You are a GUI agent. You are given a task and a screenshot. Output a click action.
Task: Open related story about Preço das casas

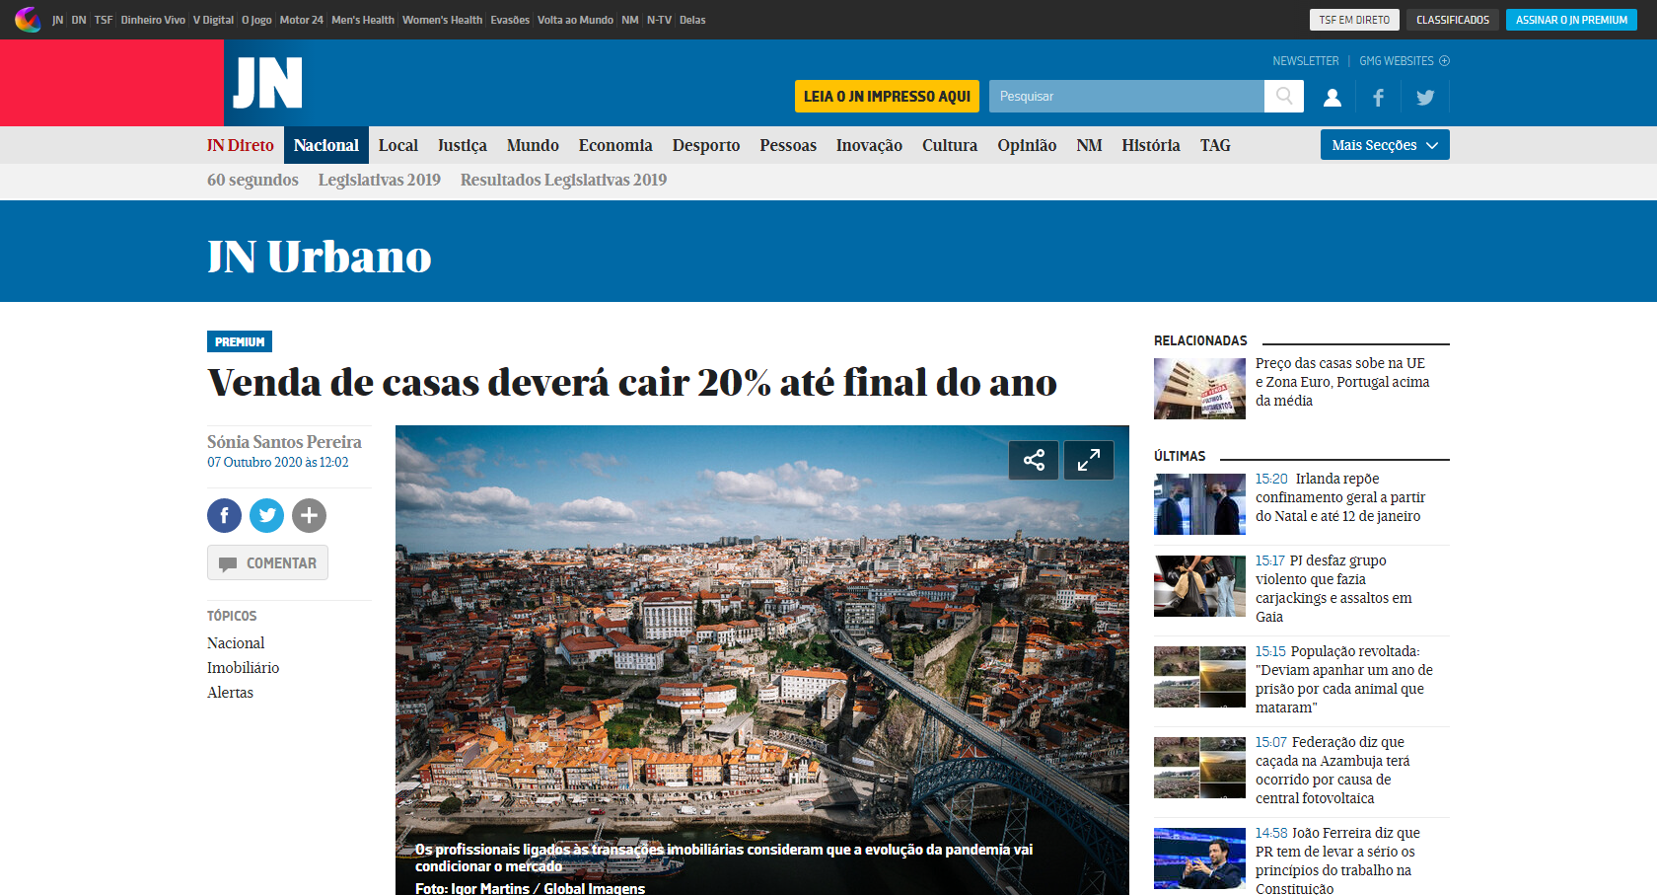point(1342,382)
